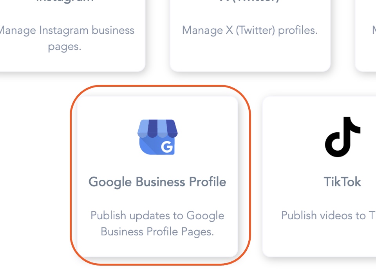Click "Manage Instagram business pages" description
Screen dimensions: 376x277
click(x=67, y=38)
